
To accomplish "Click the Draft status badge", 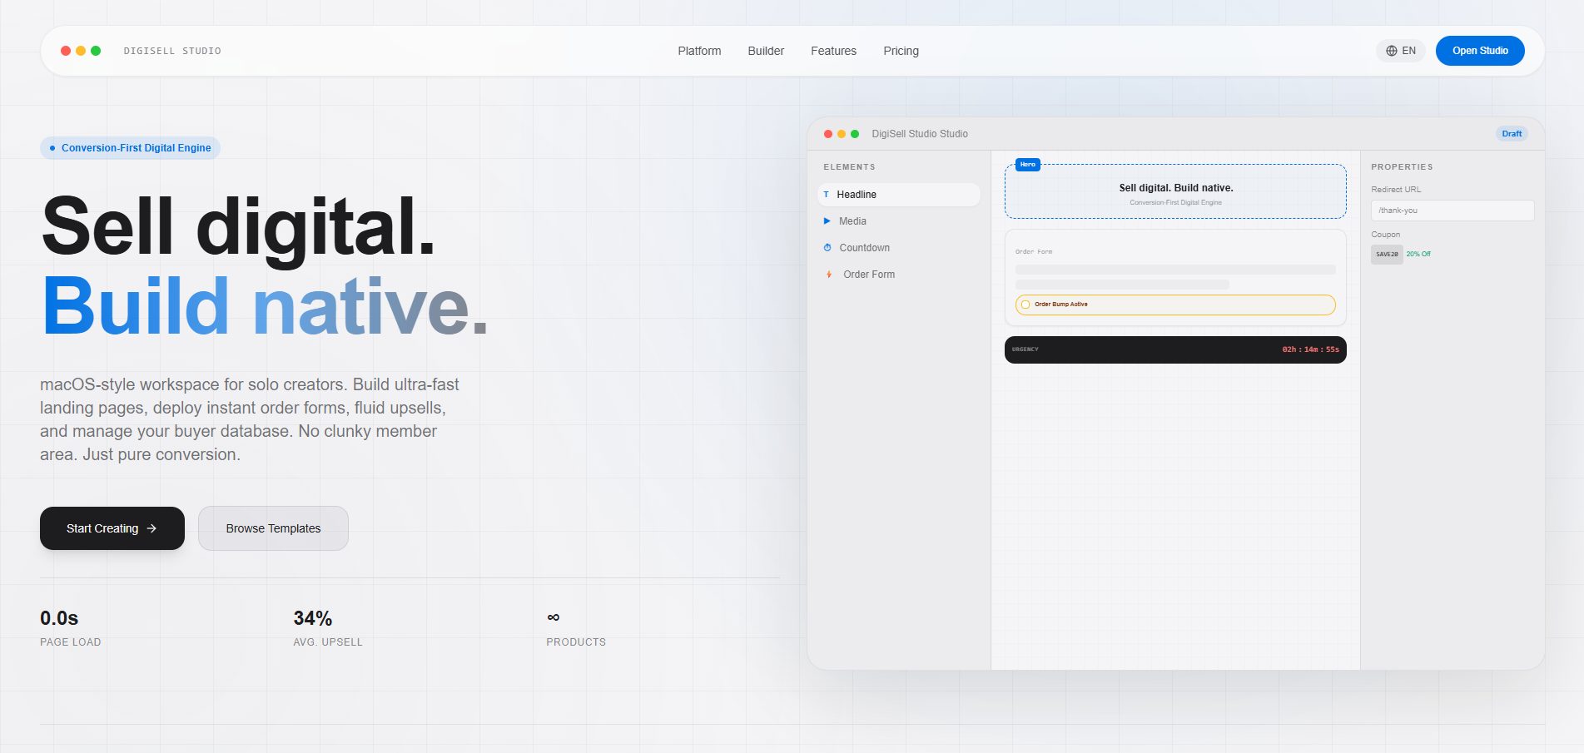I will pos(1512,134).
